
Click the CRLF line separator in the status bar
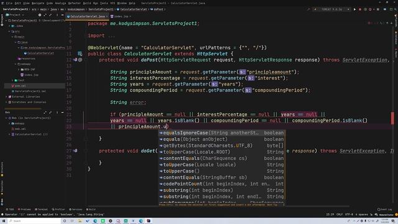click(340, 215)
